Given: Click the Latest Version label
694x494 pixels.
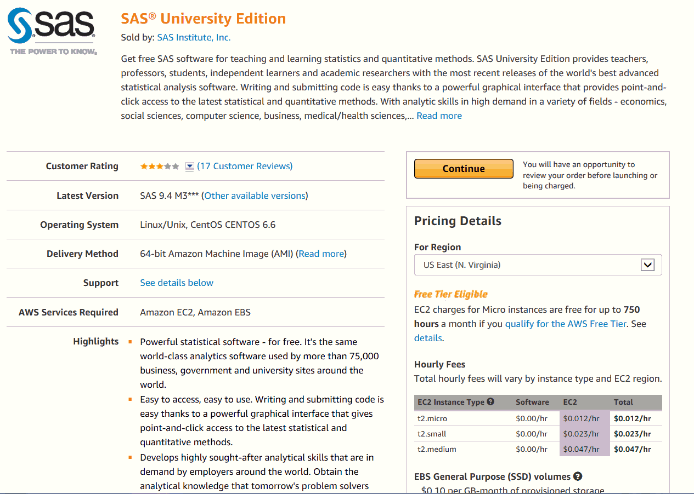Looking at the screenshot, I should point(88,196).
